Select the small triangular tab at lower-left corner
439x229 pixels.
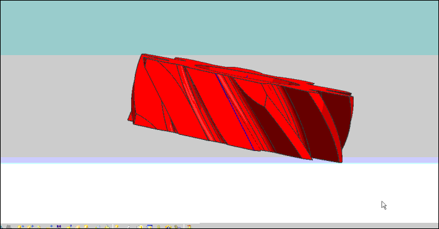pos(130,117)
